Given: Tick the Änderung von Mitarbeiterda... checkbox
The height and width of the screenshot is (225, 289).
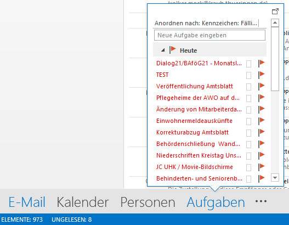Looking at the screenshot, I should [x=248, y=110].
